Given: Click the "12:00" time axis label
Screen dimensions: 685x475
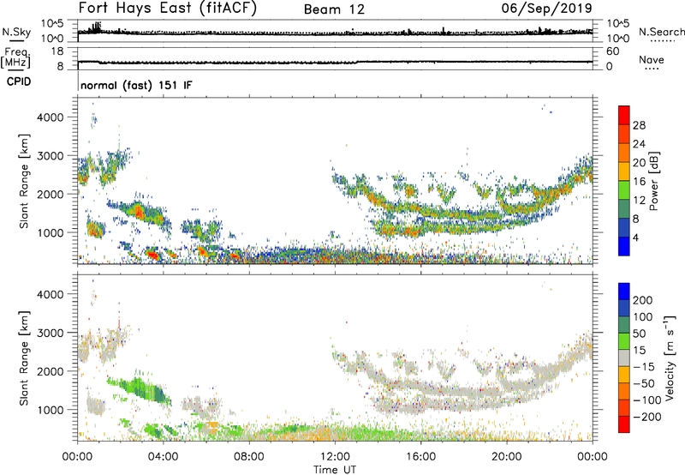Looking at the screenshot, I should click(x=335, y=457).
